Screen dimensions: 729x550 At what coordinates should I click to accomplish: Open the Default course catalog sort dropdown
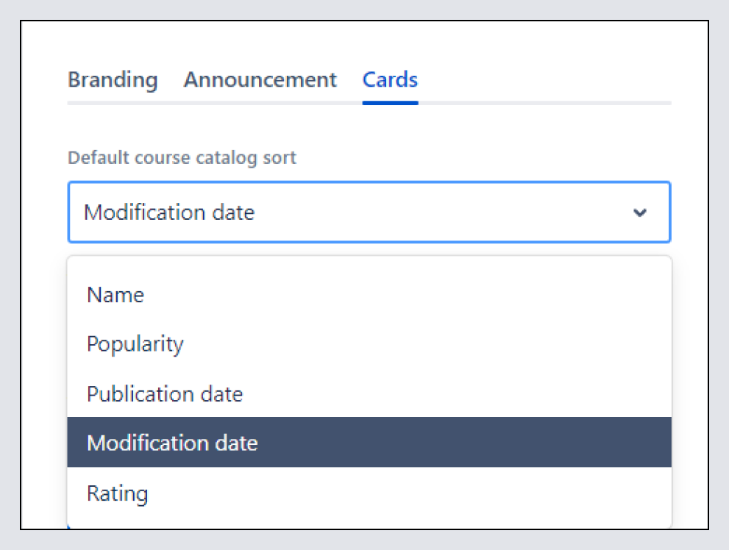pos(368,213)
